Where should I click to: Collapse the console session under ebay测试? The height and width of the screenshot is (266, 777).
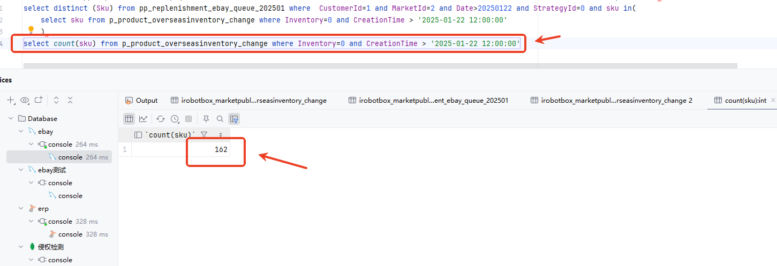(31, 183)
